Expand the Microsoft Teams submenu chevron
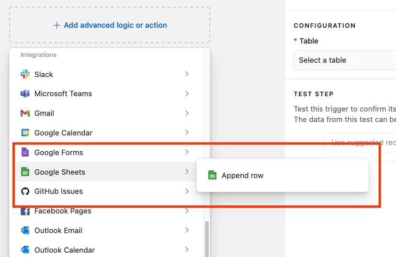Image resolution: width=396 pixels, height=257 pixels. point(187,94)
